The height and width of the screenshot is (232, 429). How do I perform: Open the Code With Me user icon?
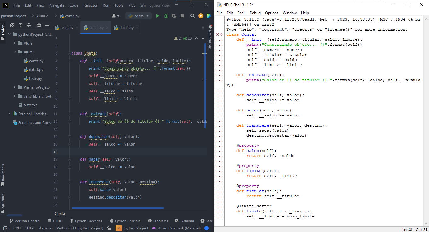pos(115,16)
